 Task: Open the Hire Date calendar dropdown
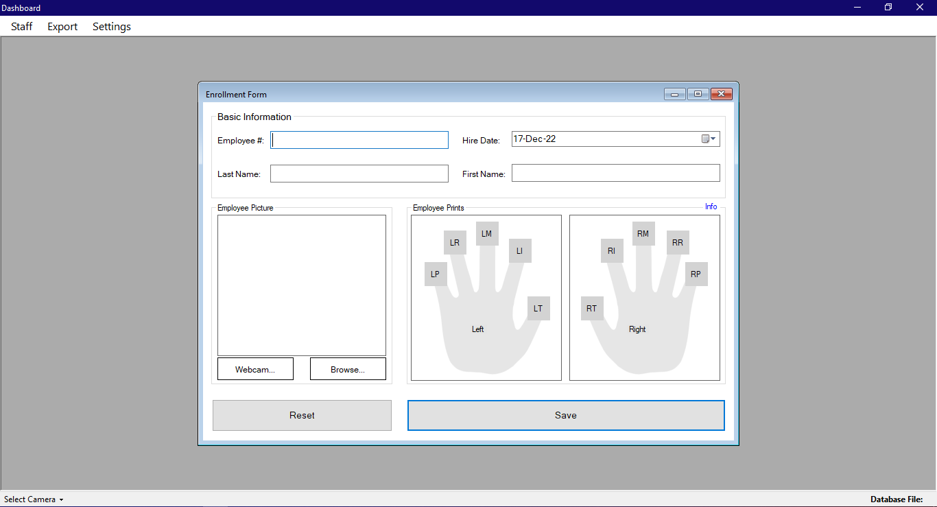pyautogui.click(x=709, y=139)
